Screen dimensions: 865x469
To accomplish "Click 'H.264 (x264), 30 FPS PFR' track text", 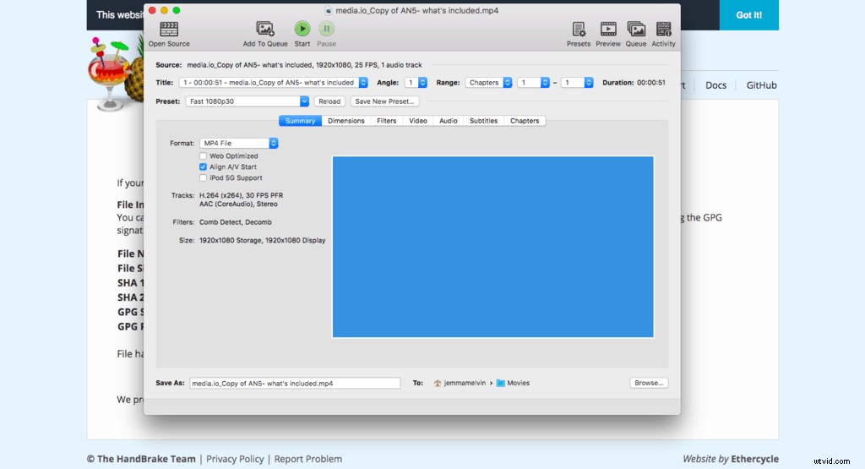I will coord(241,195).
